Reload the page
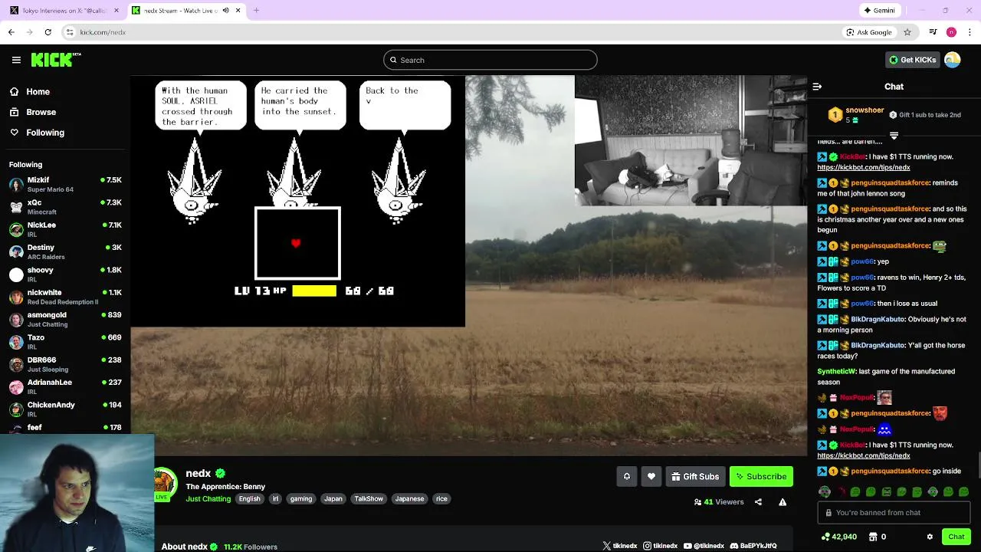981x552 pixels. tap(48, 32)
